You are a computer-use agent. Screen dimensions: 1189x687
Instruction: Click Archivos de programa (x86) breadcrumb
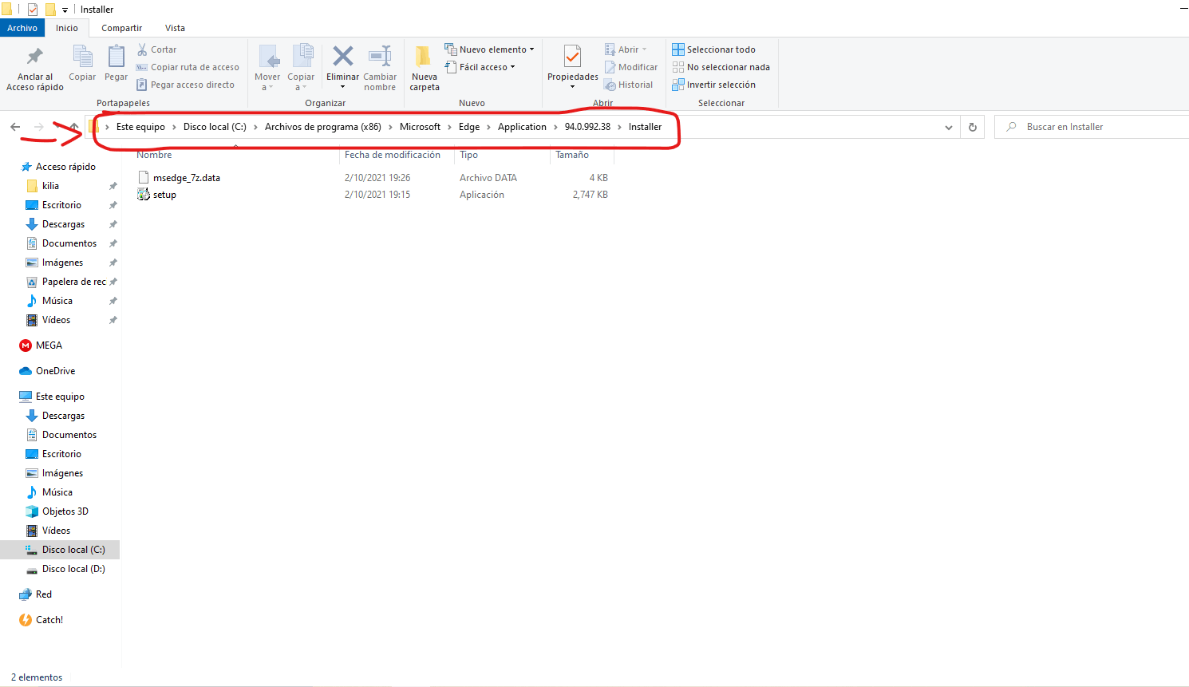tap(323, 127)
